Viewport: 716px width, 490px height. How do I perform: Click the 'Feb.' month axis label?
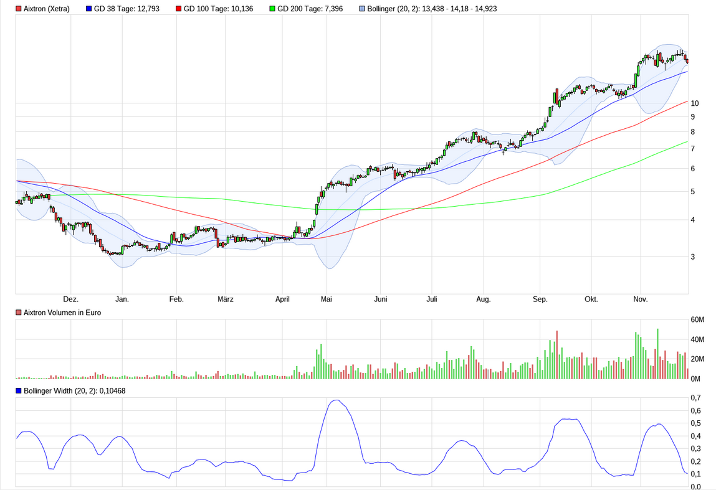[176, 299]
